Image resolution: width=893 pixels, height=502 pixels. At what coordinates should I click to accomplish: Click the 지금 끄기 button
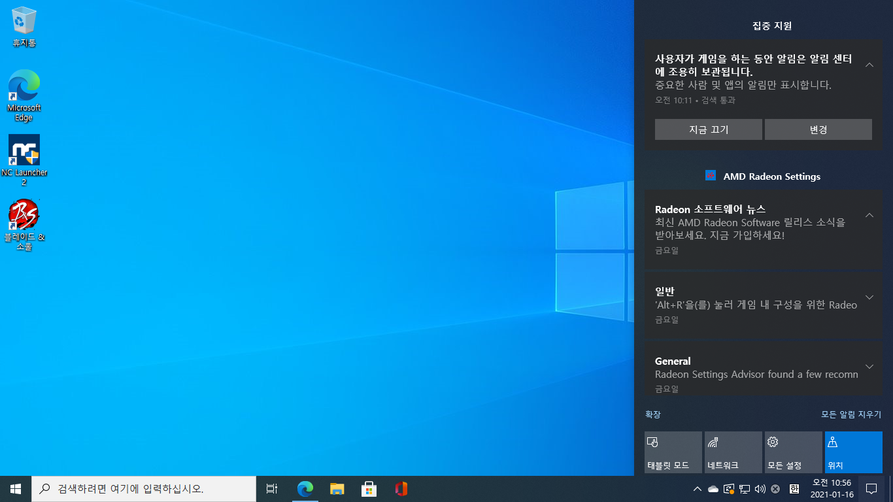pos(708,129)
